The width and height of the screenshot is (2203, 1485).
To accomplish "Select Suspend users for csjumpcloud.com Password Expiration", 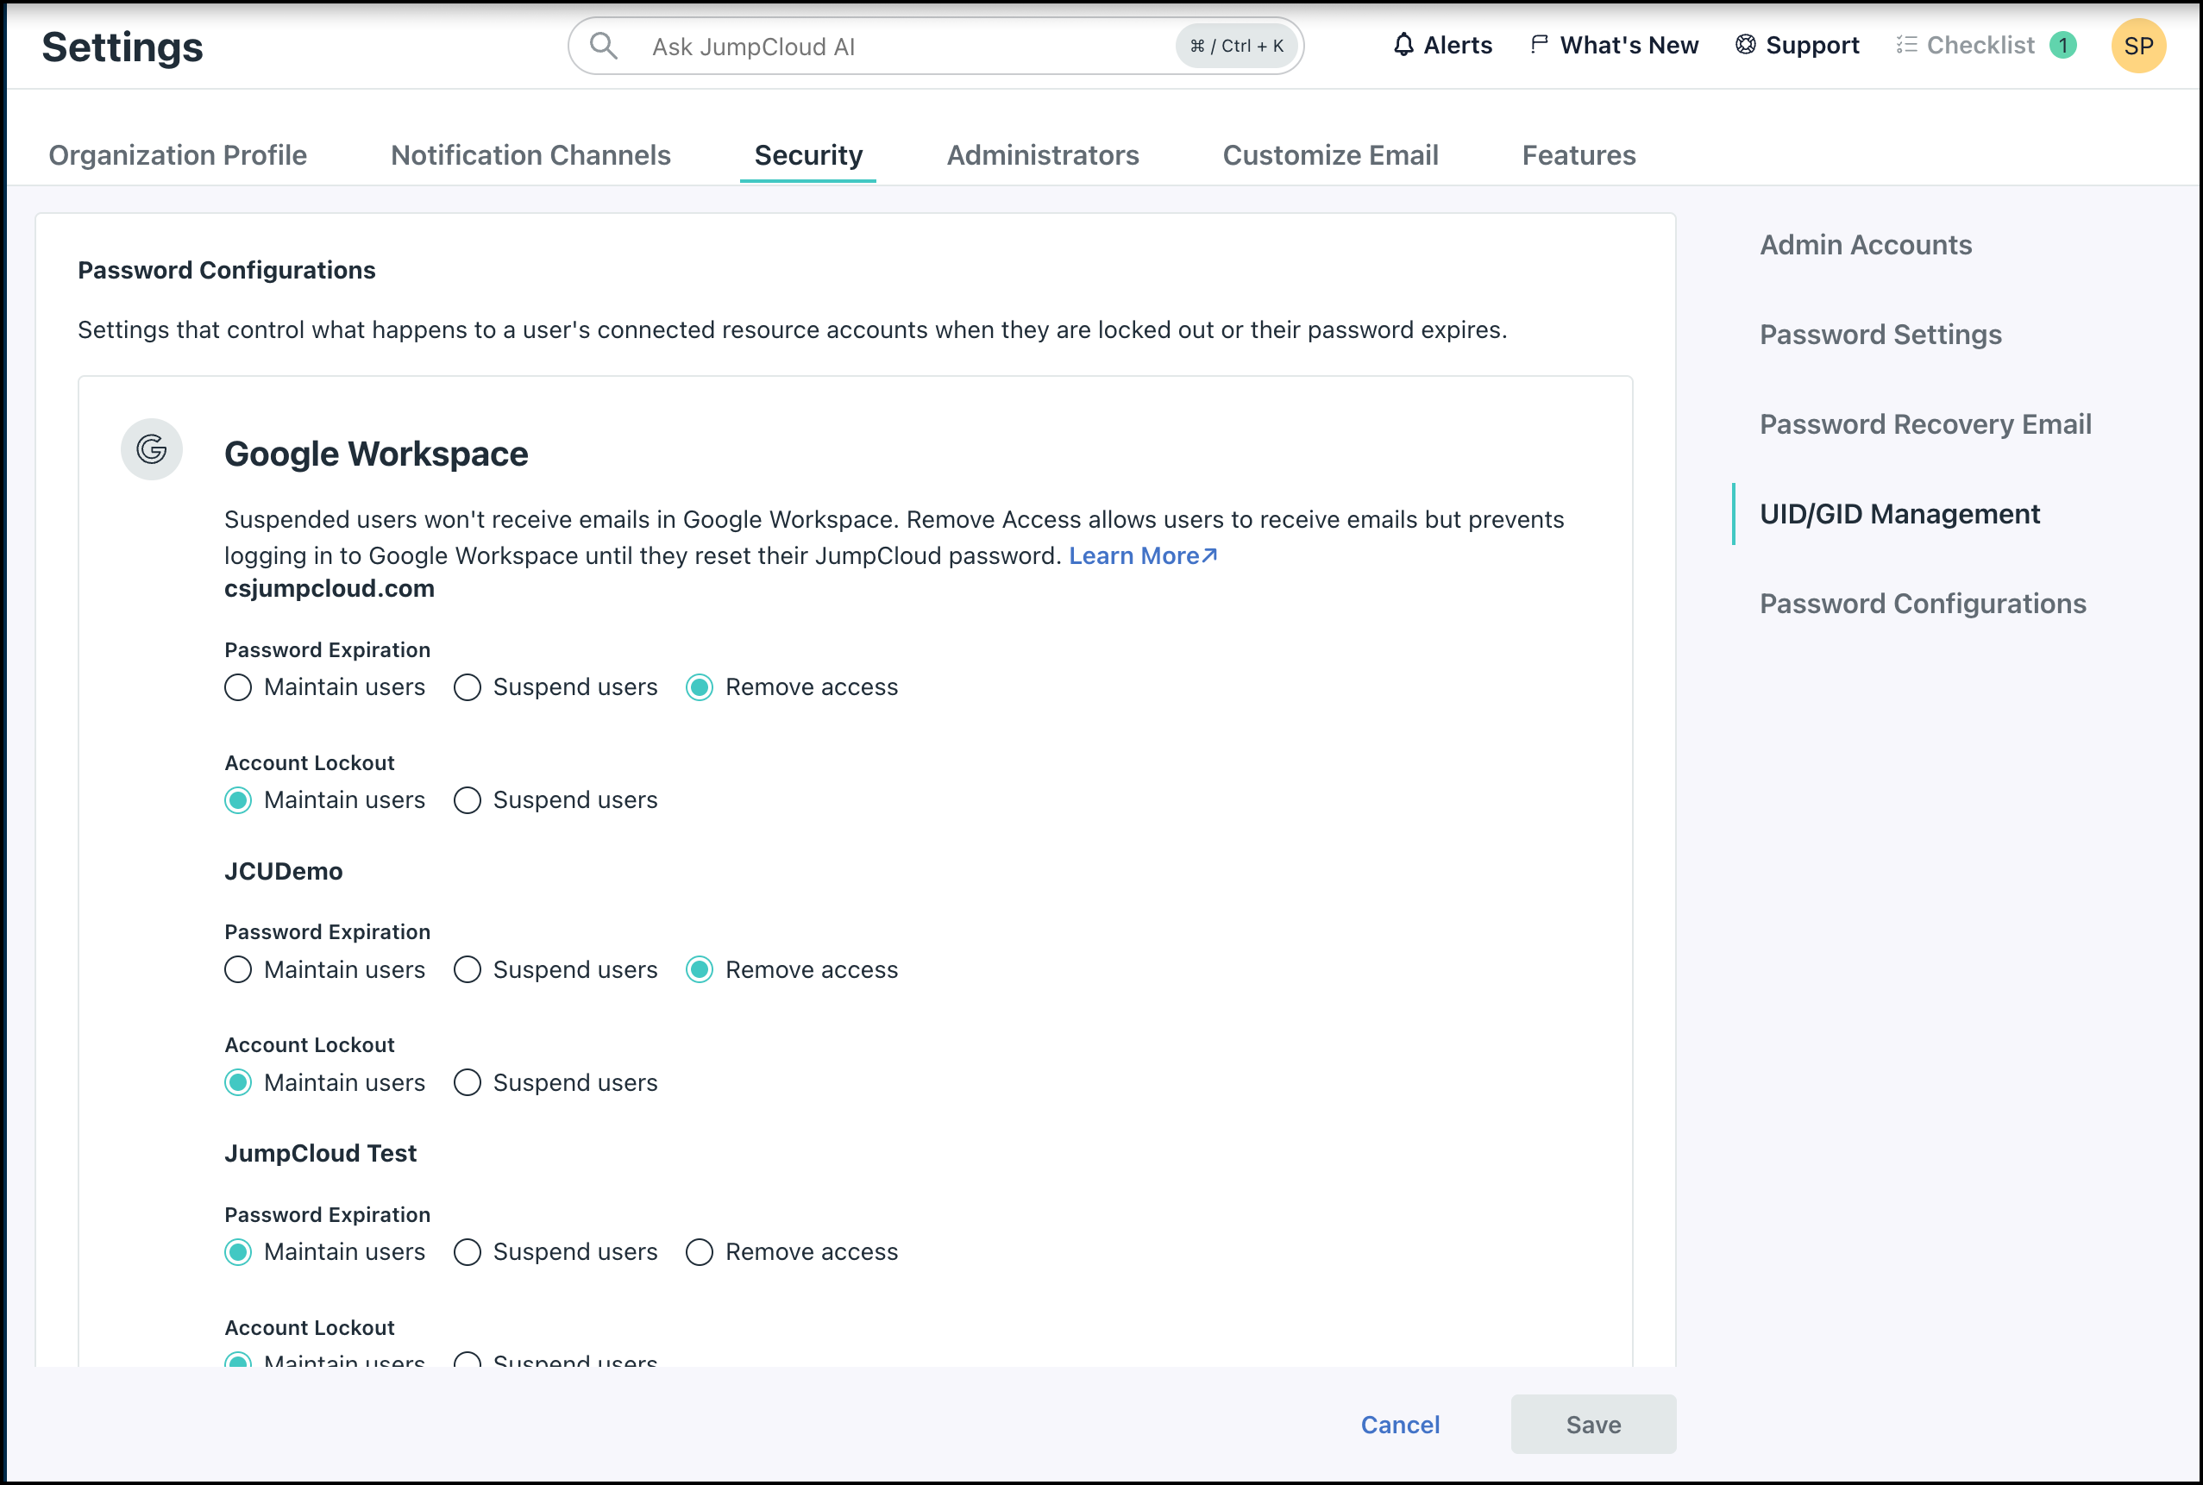I will coord(467,686).
